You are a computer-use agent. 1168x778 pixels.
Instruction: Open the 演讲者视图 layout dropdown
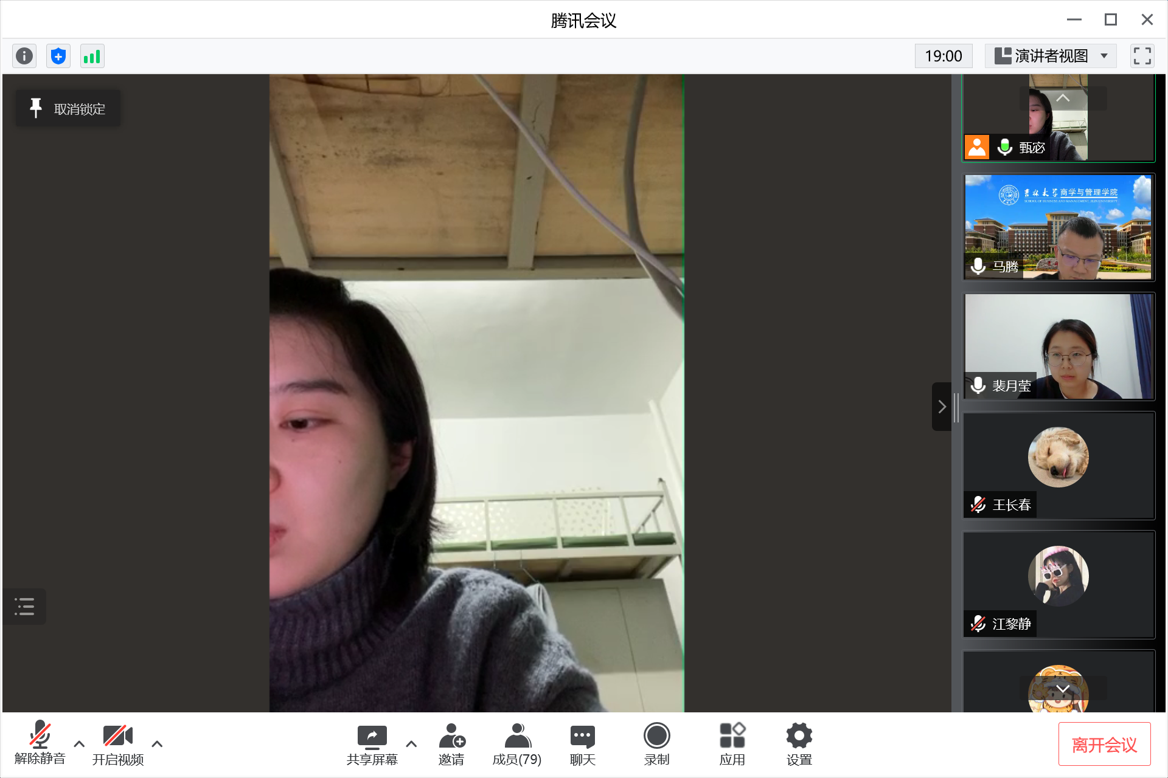[x=1051, y=56]
